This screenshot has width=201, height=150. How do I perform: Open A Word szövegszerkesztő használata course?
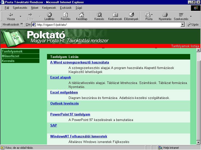point(79,62)
